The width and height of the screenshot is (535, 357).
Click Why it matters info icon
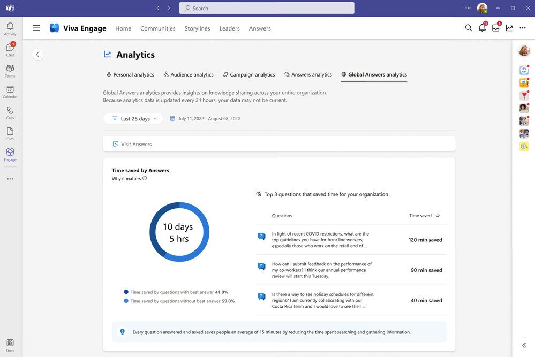coord(145,178)
